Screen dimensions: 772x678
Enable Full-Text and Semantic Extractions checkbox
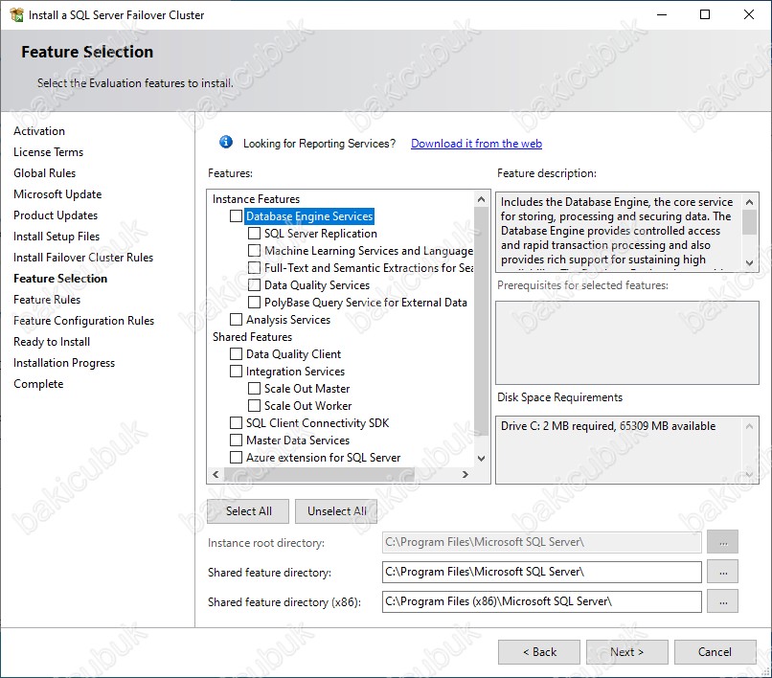coord(254,268)
